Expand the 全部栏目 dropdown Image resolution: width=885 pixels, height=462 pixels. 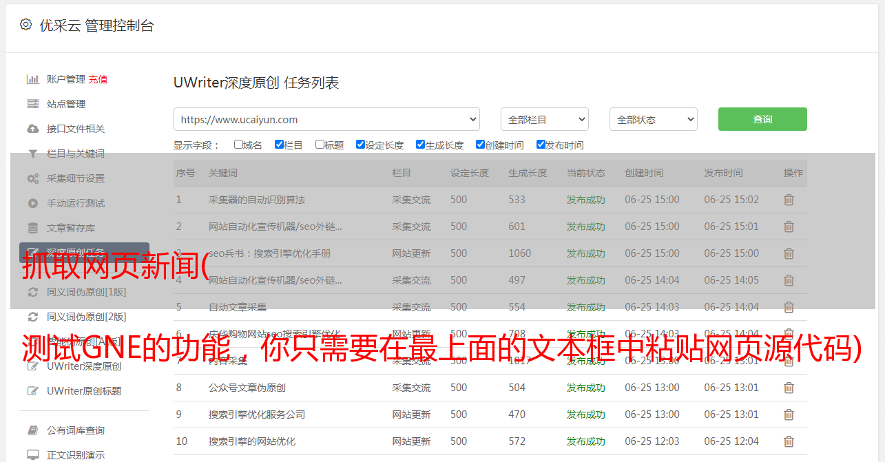pos(544,119)
